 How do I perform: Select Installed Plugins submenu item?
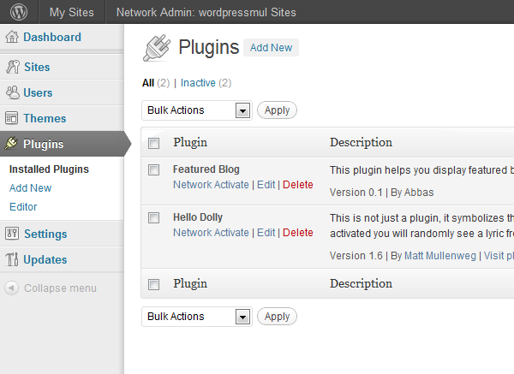pyautogui.click(x=49, y=169)
